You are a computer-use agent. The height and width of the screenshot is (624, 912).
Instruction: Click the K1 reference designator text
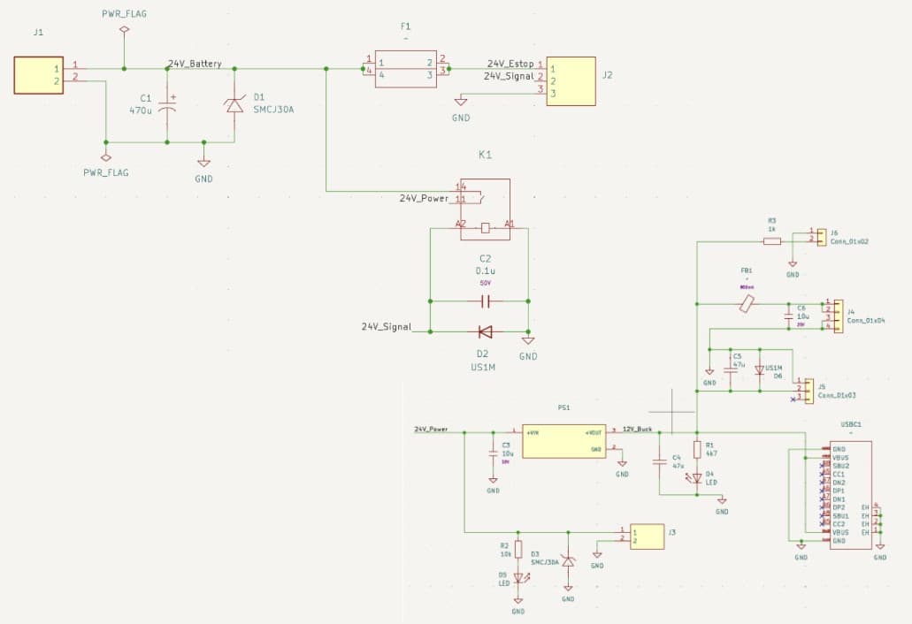[x=485, y=155]
